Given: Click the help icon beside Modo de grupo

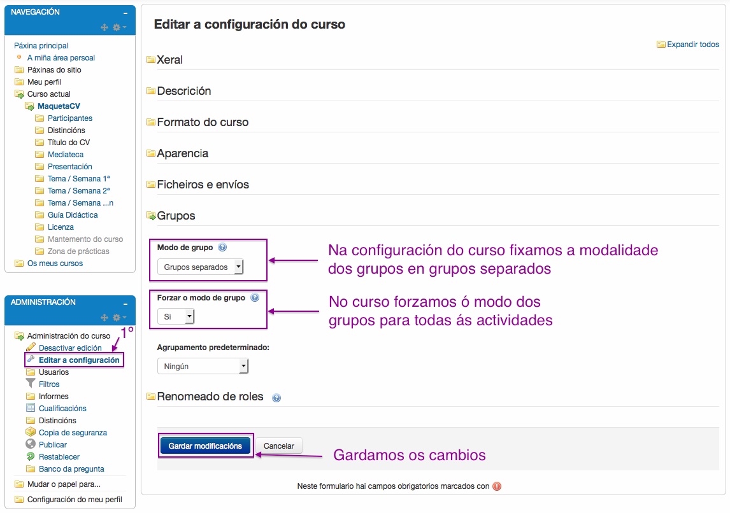Looking at the screenshot, I should pos(221,247).
